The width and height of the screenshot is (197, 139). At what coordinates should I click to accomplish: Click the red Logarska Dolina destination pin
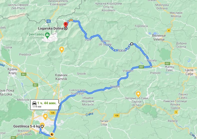coord(65,24)
